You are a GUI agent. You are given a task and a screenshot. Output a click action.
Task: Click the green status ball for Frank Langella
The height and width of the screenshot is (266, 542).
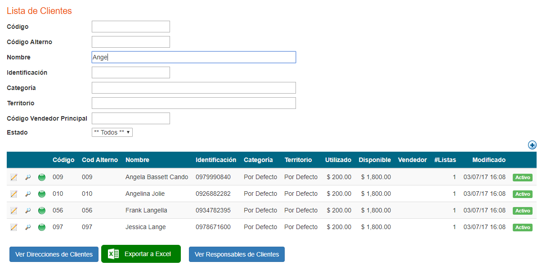(x=42, y=211)
